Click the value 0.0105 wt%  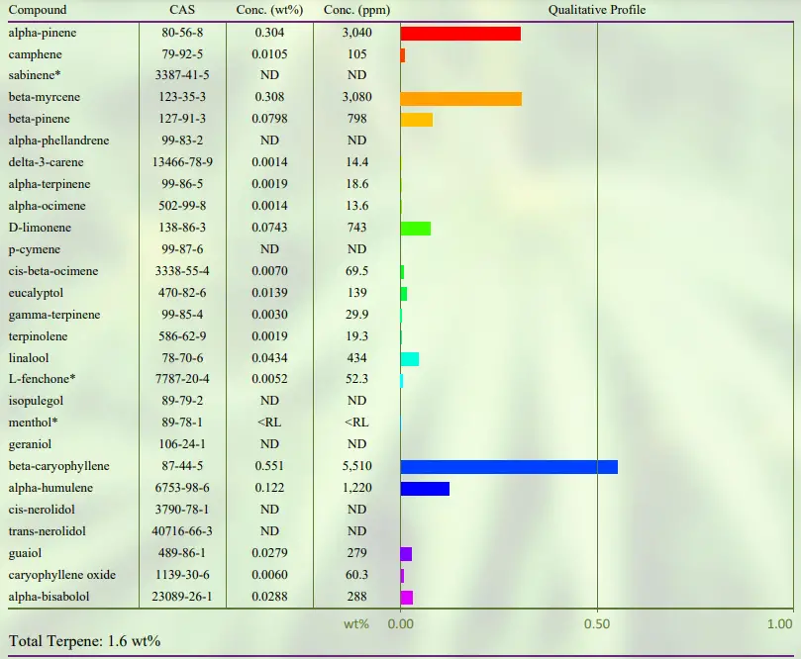pyautogui.click(x=269, y=54)
